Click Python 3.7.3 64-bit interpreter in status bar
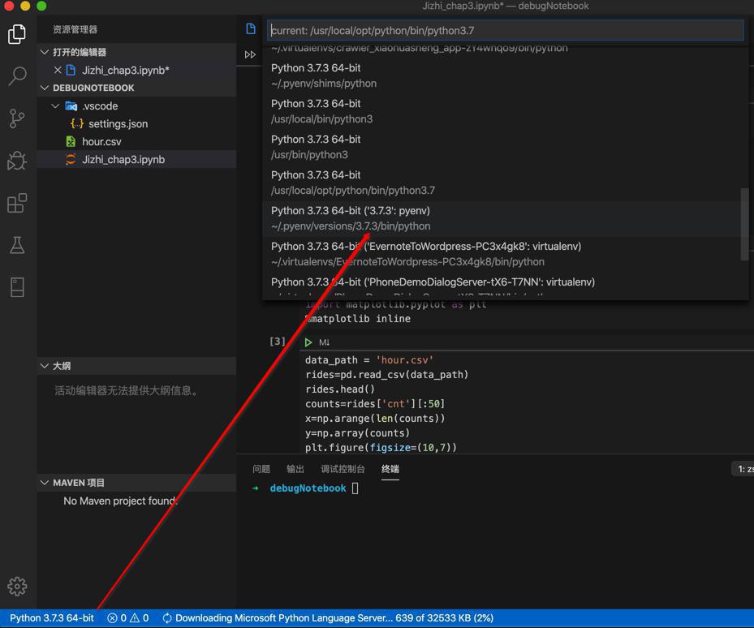 (x=52, y=618)
